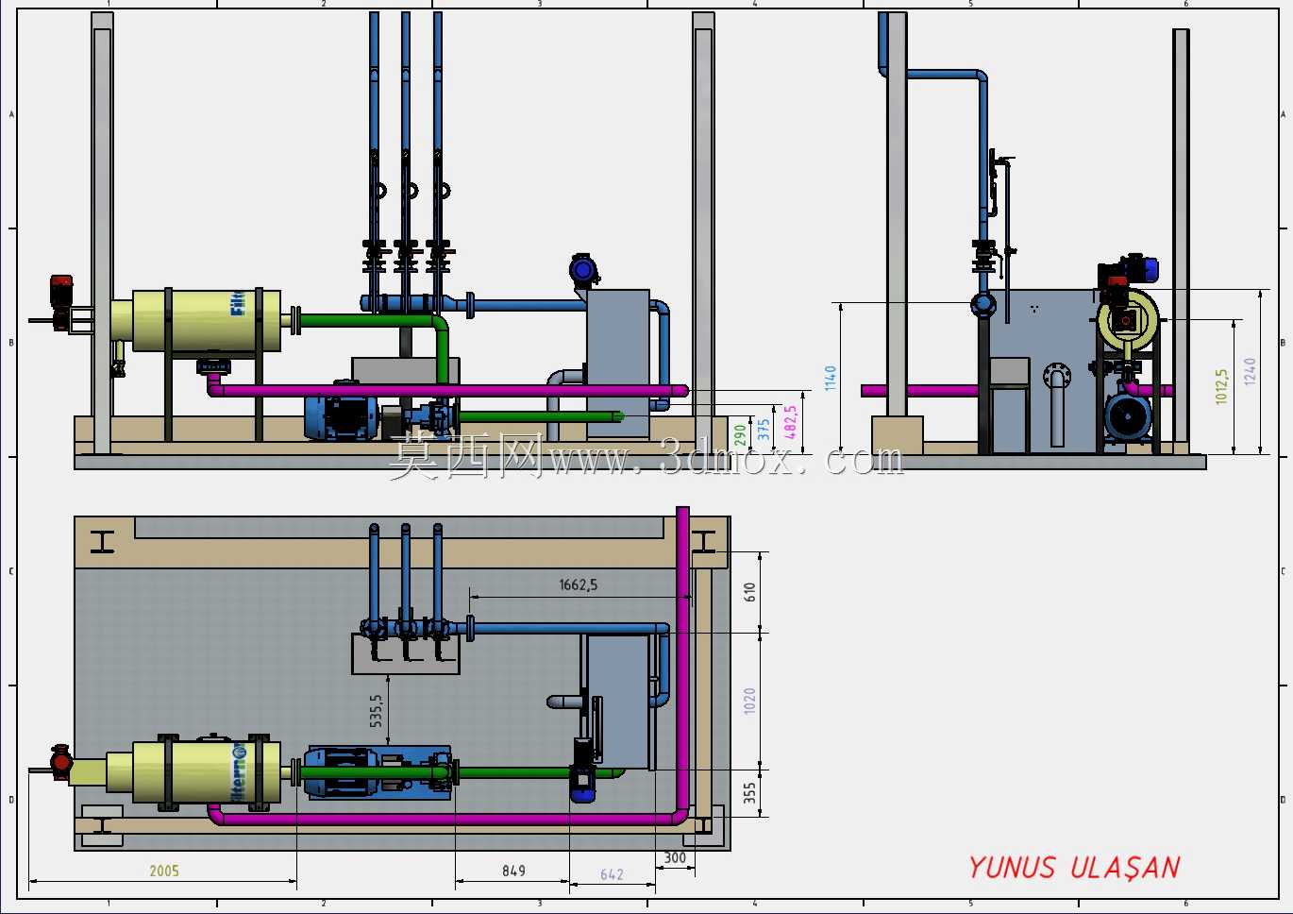Select the 355 vertical dimension
1293x914 pixels.
[x=749, y=793]
